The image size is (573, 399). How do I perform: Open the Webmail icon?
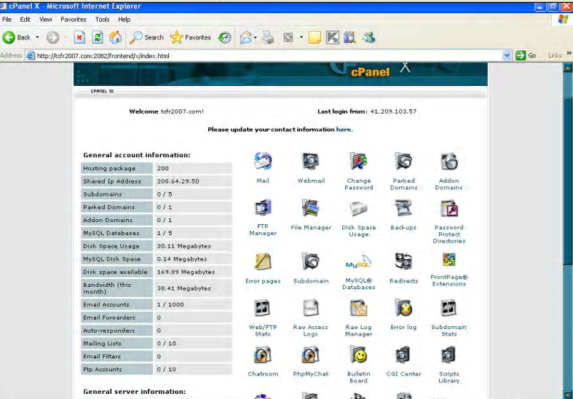[311, 162]
